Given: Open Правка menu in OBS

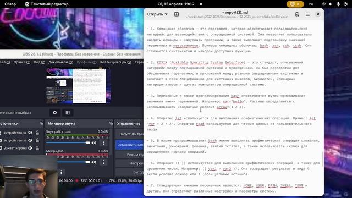Looking at the screenshot, I should click(x=22, y=62).
